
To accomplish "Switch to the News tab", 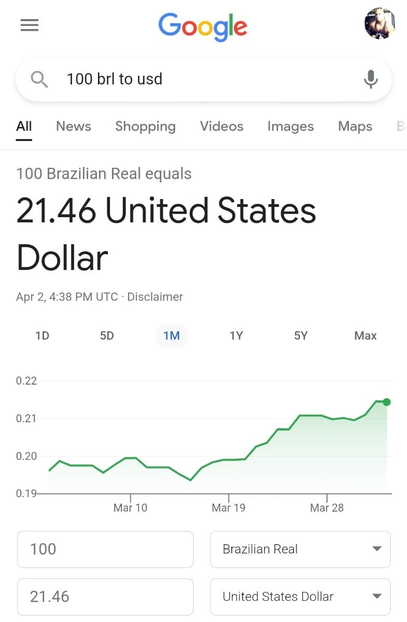I will pyautogui.click(x=74, y=126).
